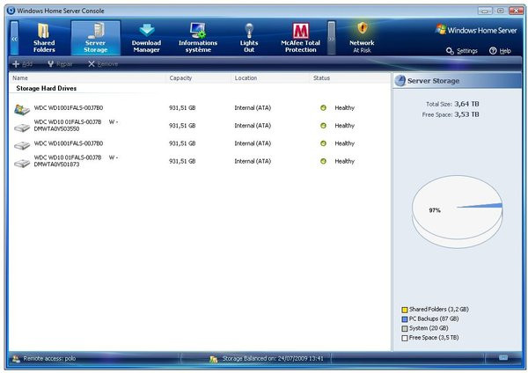Screen dimensions: 528x373
Task: Switch to Informations système tab
Action: point(198,38)
